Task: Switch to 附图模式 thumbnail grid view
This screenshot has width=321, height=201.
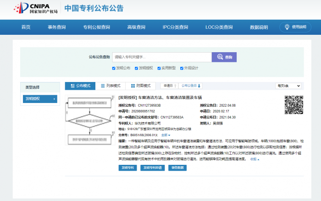Action: 140,86
